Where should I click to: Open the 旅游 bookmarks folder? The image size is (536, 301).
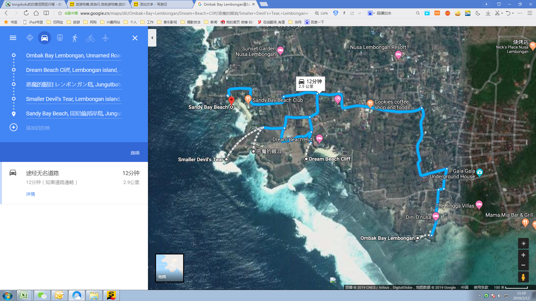(73, 22)
